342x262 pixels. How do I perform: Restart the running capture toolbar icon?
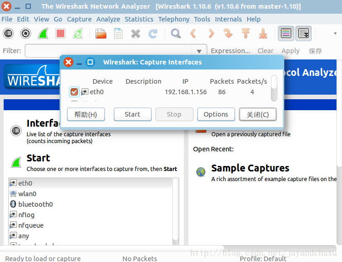click(x=78, y=33)
